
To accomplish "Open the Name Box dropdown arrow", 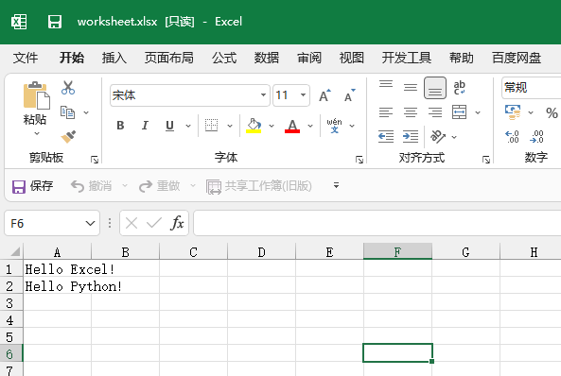I will pos(90,224).
